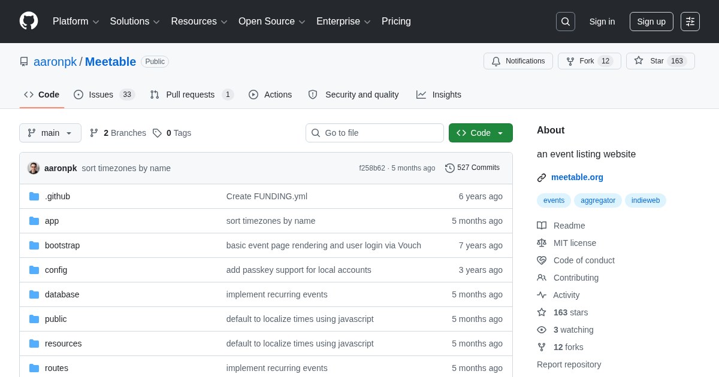Click the Report repository link
The width and height of the screenshot is (719, 377).
569,364
